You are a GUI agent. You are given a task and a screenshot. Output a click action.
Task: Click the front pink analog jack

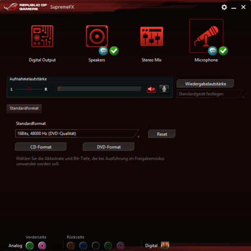pyautogui.click(x=42, y=246)
